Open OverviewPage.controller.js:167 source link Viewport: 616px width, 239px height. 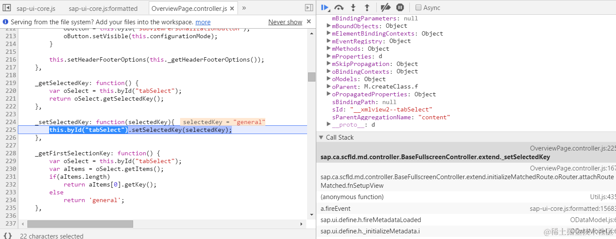coord(573,168)
